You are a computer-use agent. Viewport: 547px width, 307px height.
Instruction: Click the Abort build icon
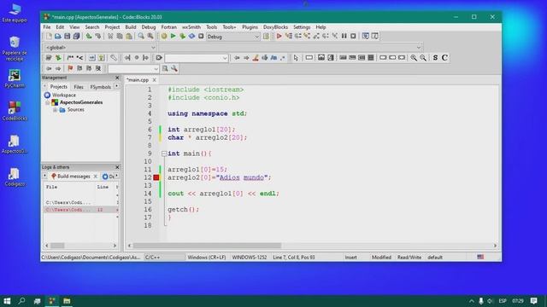[201, 36]
